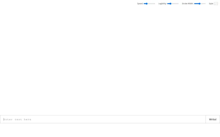
Task: Click the left end of Legibility slider track
Action: 168,3
